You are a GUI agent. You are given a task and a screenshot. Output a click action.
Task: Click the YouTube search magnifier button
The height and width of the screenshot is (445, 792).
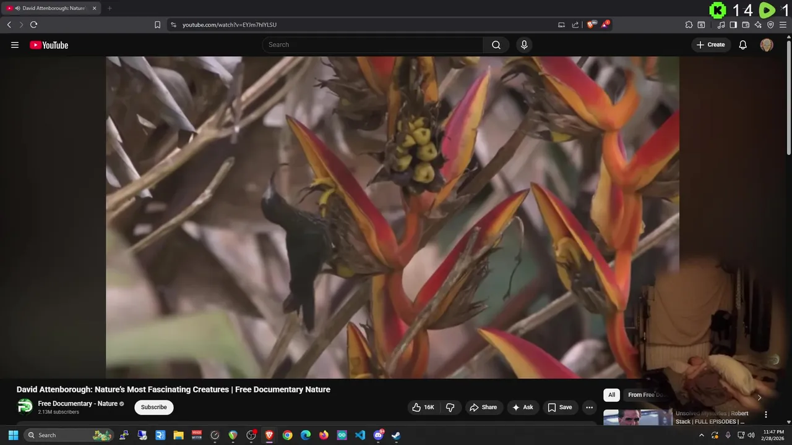point(496,44)
